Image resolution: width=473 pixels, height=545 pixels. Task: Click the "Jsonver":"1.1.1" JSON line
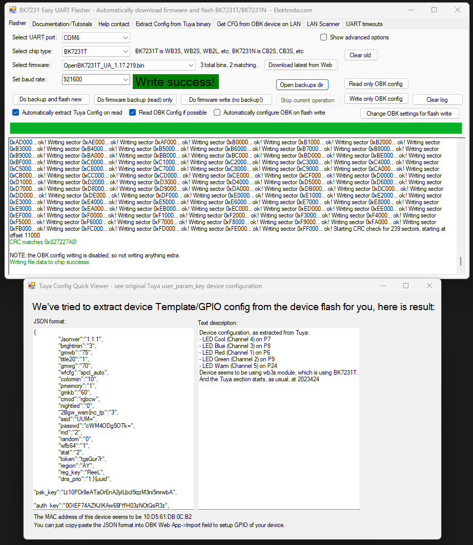[80, 339]
